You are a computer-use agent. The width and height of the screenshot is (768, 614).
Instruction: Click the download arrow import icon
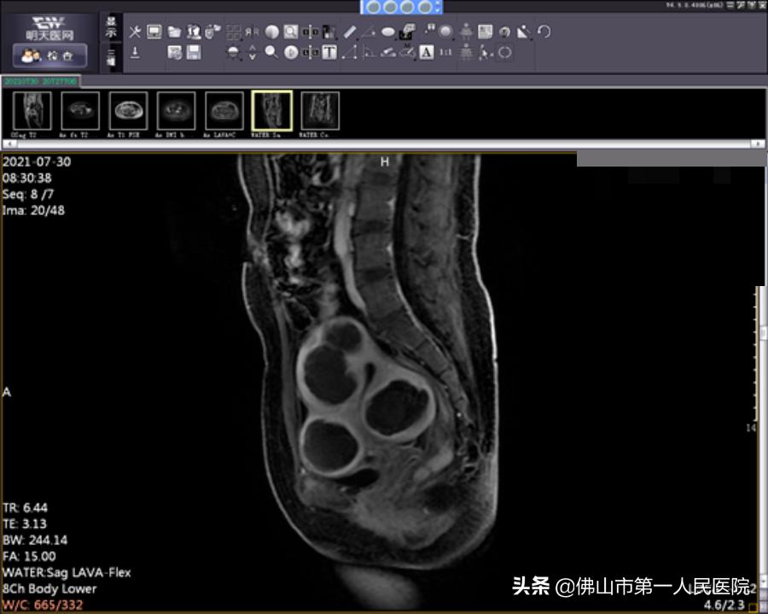(x=135, y=52)
